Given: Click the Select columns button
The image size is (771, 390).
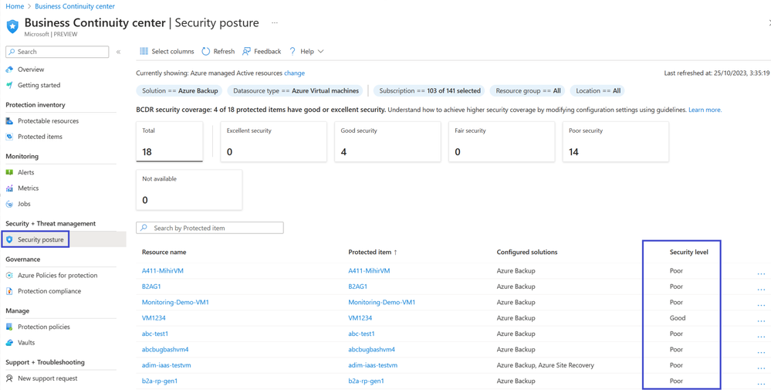Looking at the screenshot, I should (x=167, y=51).
